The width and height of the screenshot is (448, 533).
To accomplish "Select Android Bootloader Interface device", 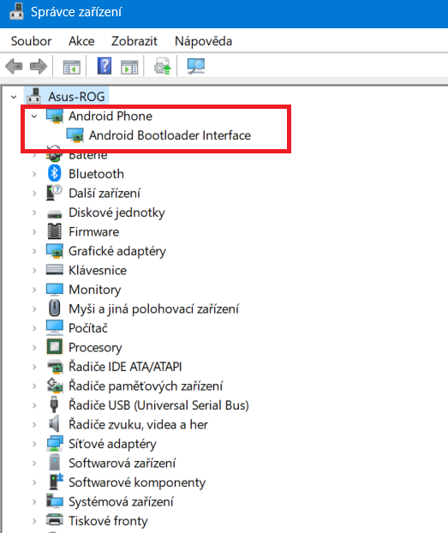I will [170, 135].
